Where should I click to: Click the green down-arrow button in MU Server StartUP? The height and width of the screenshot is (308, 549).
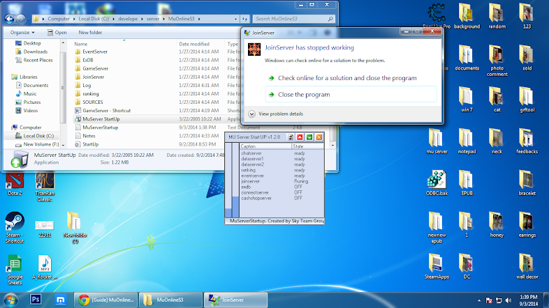(x=309, y=137)
